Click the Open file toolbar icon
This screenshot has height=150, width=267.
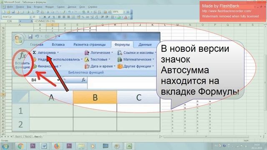(8, 12)
